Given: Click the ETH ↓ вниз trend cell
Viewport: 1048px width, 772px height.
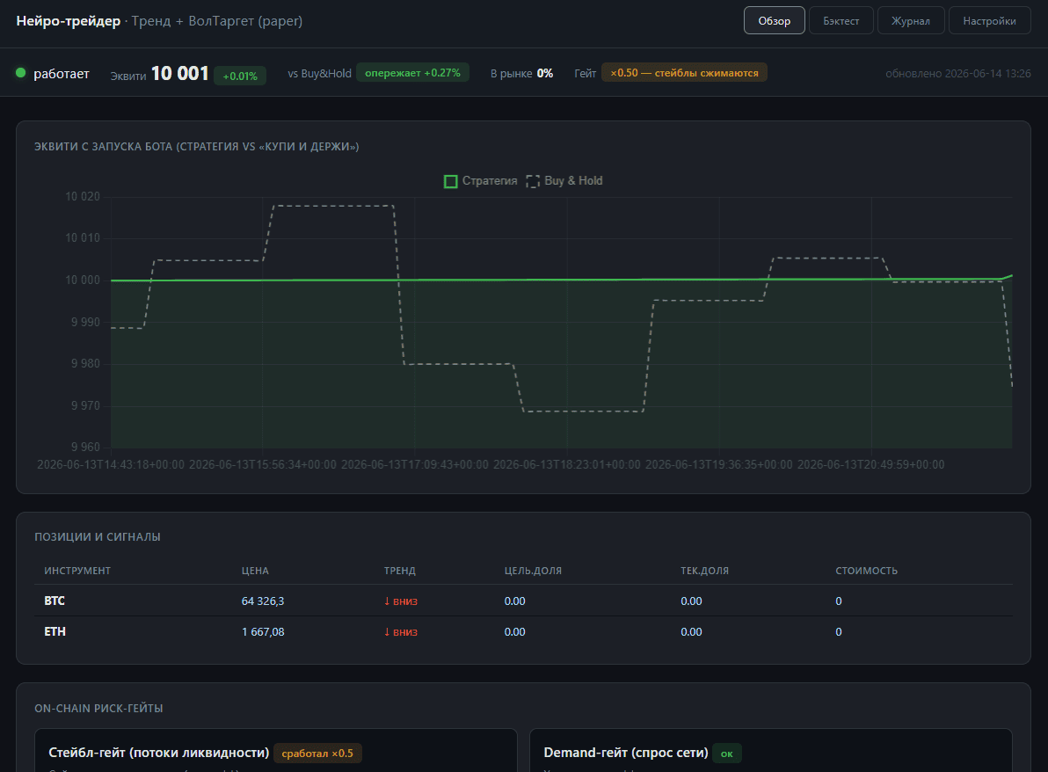Looking at the screenshot, I should [400, 631].
